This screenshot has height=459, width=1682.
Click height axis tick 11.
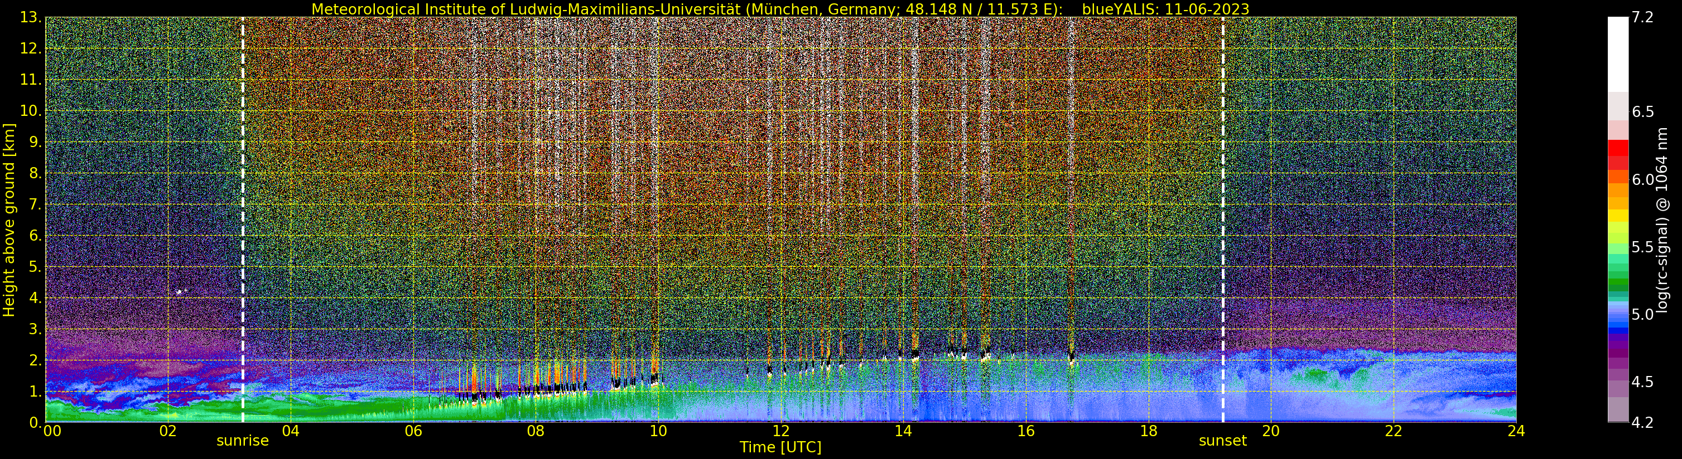pyautogui.click(x=30, y=80)
